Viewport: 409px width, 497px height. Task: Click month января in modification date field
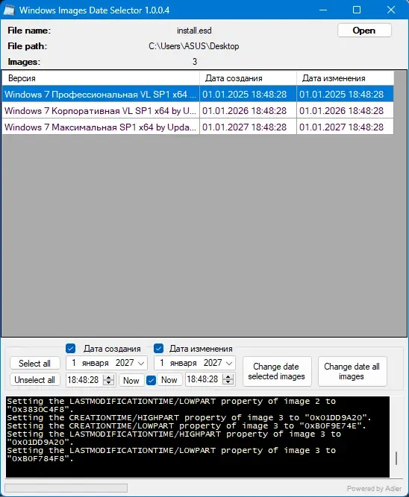click(183, 363)
